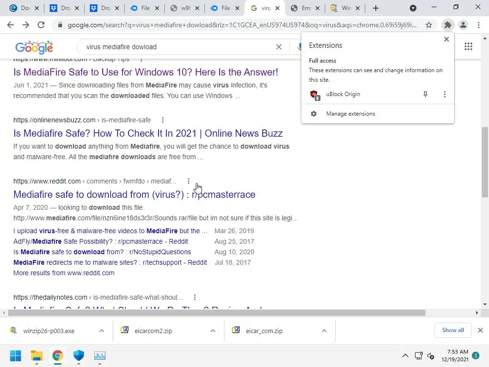Open result options for thedailynotes.com
Image resolution: width=489 pixels, height=367 pixels.
click(195, 297)
